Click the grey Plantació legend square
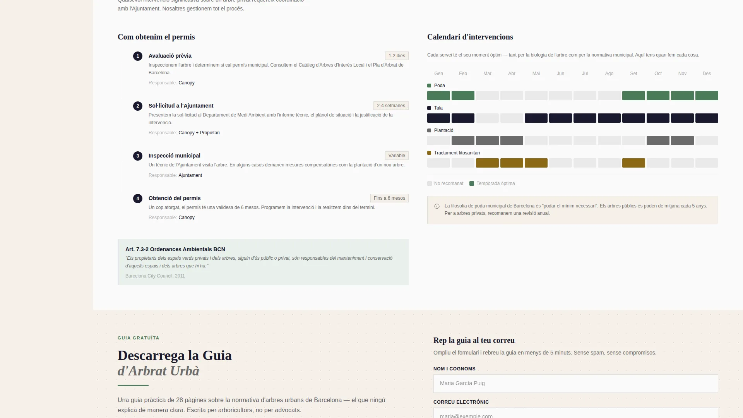This screenshot has width=743, height=418. click(x=429, y=130)
